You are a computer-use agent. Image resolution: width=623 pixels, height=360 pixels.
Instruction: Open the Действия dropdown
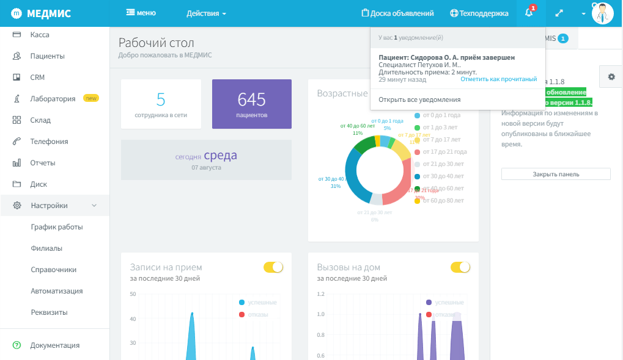click(x=206, y=13)
